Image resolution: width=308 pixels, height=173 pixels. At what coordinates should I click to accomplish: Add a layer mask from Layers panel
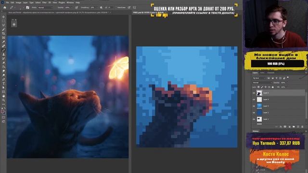(285, 126)
